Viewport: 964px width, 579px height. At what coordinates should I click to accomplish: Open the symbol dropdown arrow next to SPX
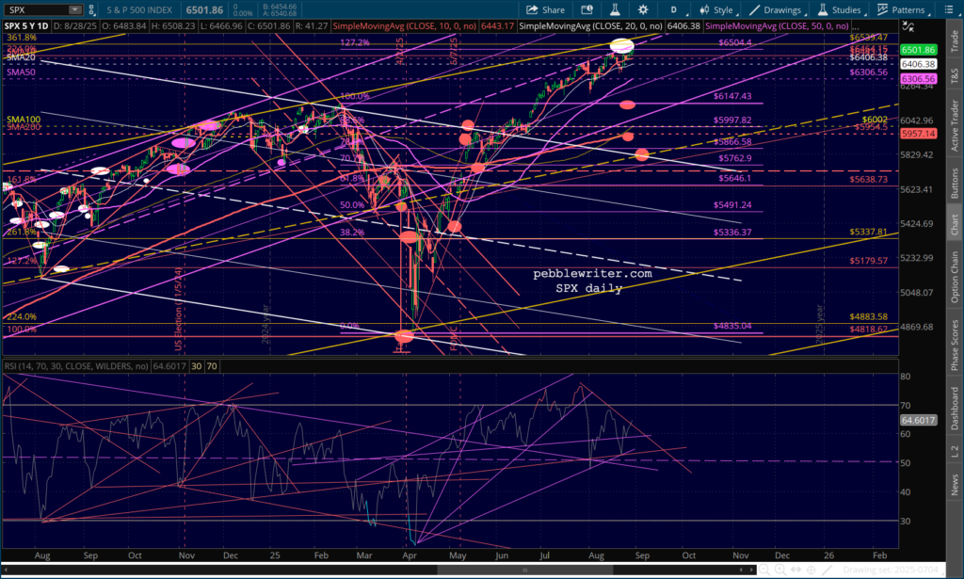pos(75,9)
